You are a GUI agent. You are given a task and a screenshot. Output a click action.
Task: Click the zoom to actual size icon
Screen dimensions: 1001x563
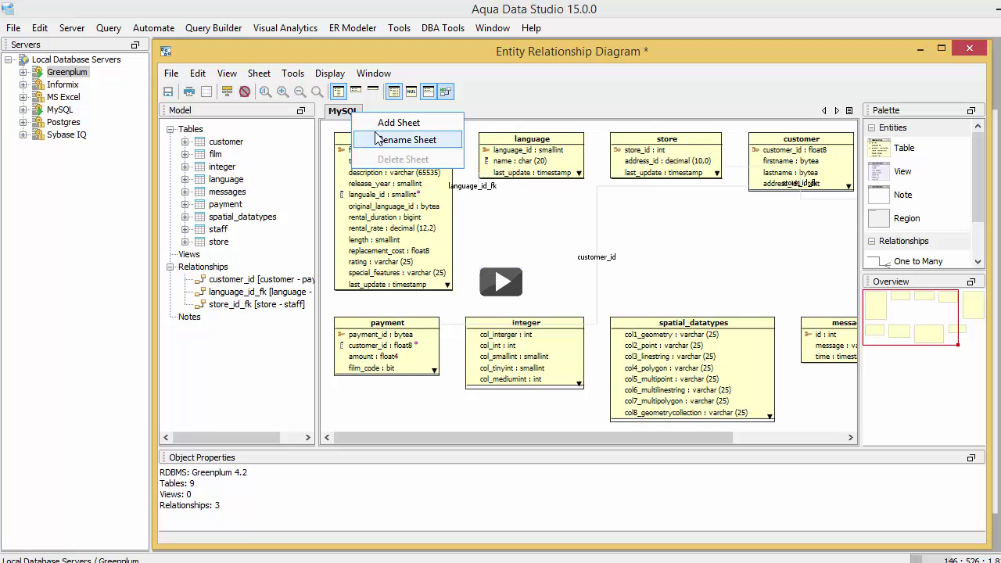[x=266, y=91]
